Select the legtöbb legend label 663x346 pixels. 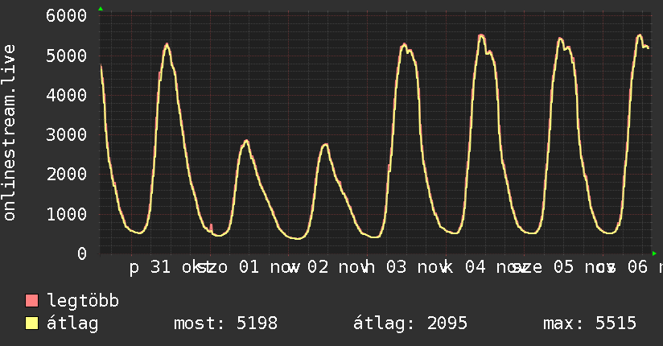click(83, 301)
